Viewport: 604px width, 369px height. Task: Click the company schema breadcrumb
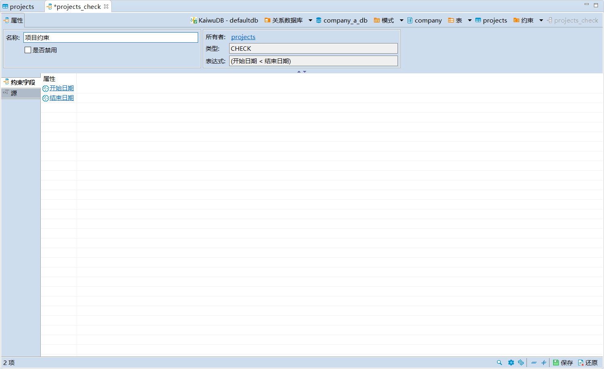[x=424, y=20]
